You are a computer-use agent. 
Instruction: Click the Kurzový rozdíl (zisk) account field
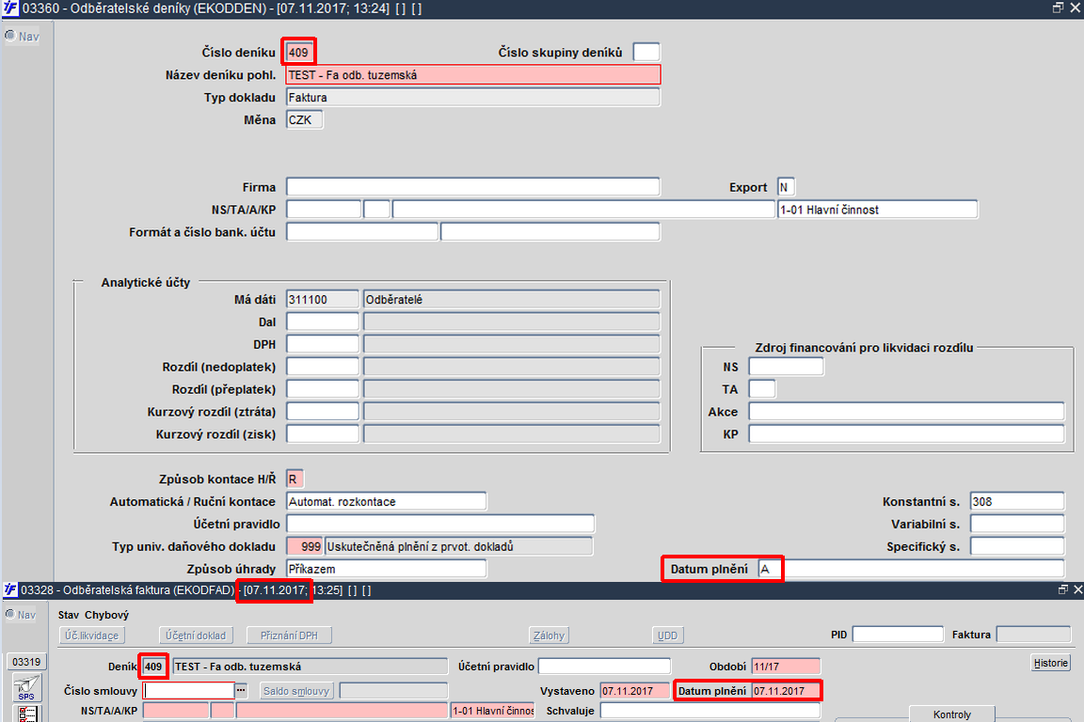pyautogui.click(x=322, y=434)
